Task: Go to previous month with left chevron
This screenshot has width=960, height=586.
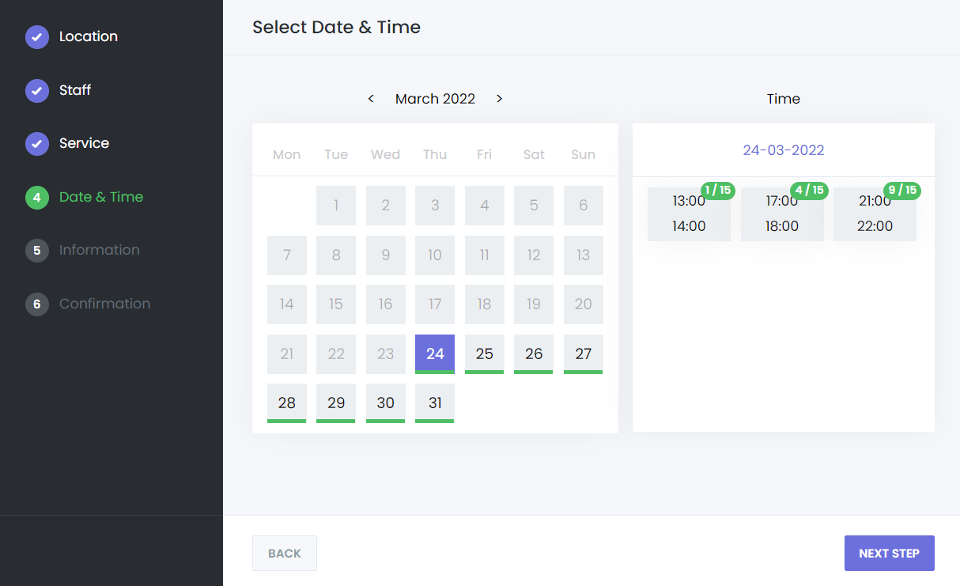Action: (371, 99)
